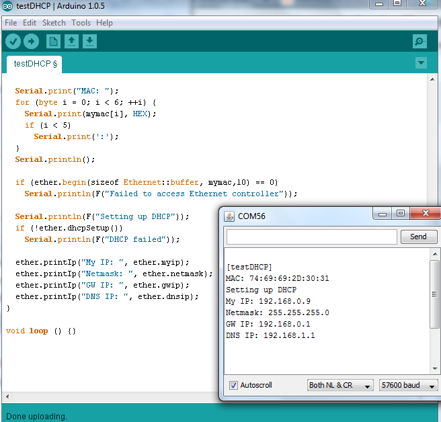Open the 57600 baud rate dropdown

(x=408, y=385)
